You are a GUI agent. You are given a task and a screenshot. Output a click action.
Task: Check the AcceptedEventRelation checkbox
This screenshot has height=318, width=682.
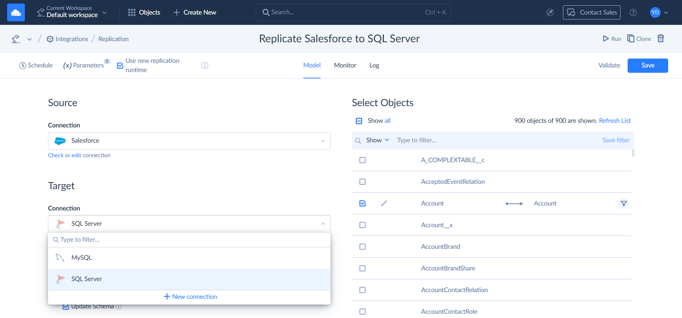point(363,182)
